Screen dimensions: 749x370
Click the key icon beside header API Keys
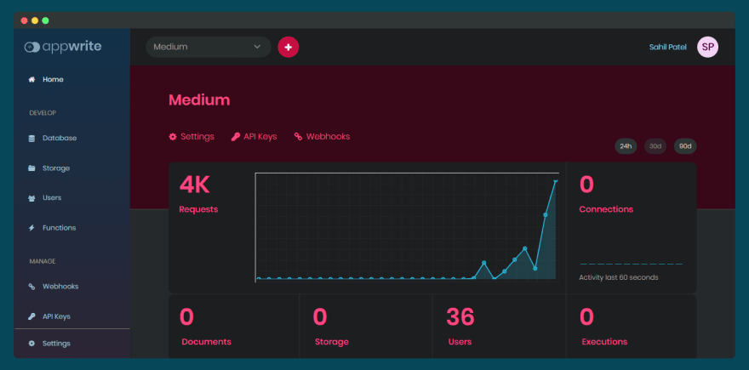point(235,137)
